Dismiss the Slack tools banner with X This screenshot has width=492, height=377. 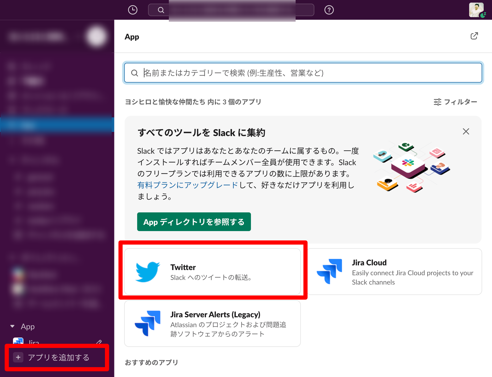tap(466, 131)
